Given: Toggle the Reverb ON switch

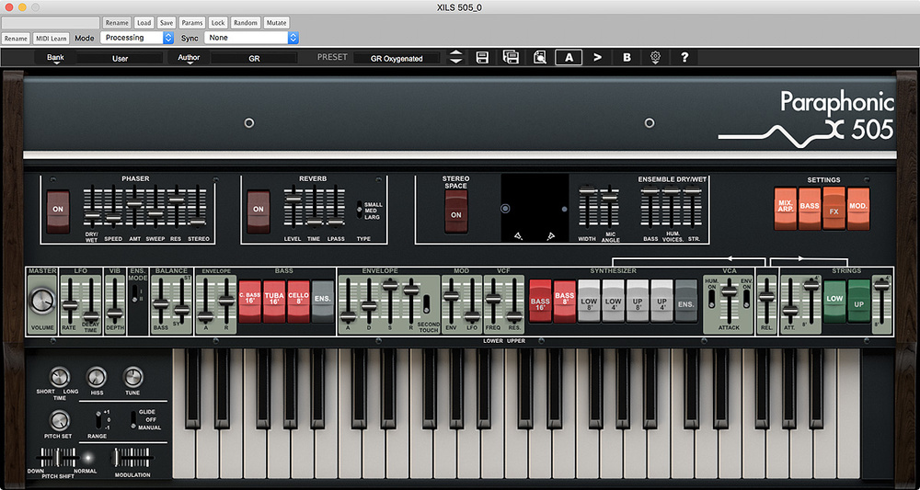Looking at the screenshot, I should [x=259, y=211].
